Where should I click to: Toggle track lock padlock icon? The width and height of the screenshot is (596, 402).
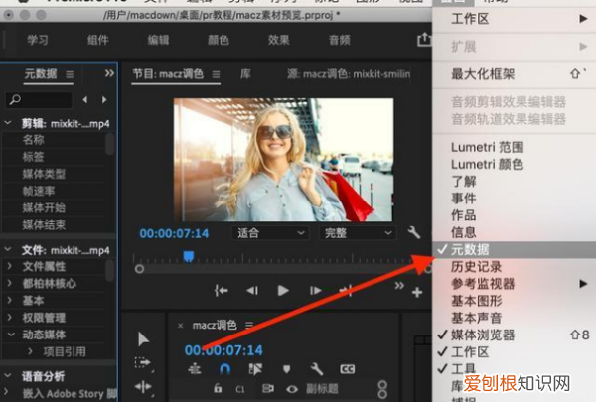tap(218, 388)
